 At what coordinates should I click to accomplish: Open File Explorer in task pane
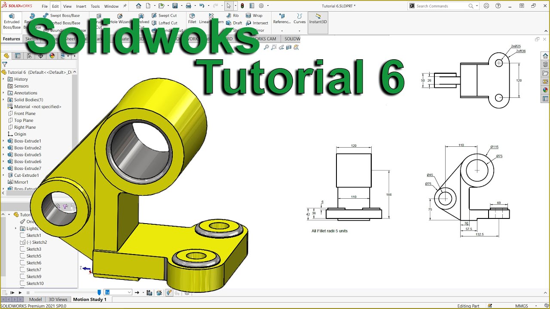click(x=545, y=73)
